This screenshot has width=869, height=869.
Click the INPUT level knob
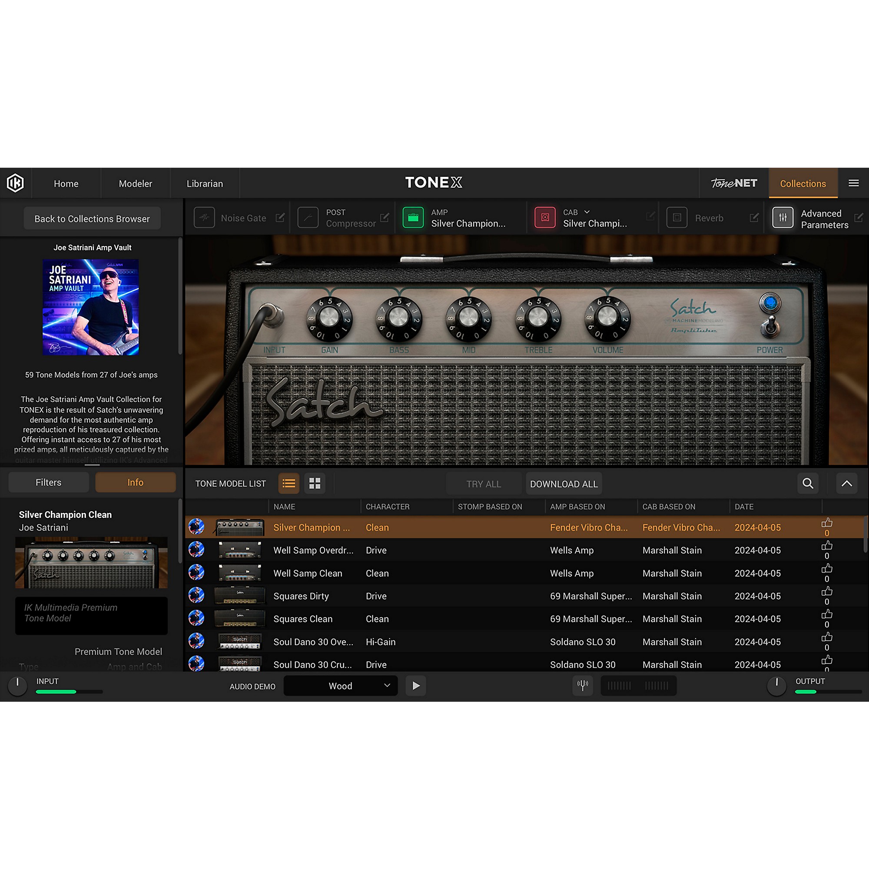point(17,687)
